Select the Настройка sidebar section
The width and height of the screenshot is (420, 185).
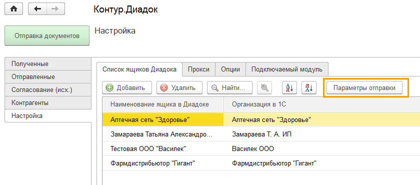point(48,116)
